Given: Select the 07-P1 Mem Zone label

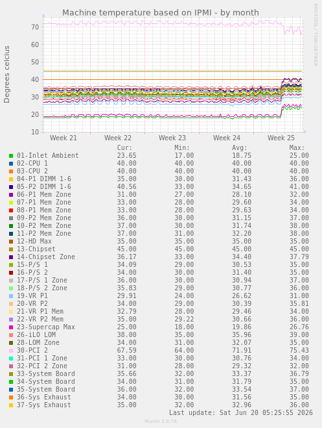Looking at the screenshot, I should pyautogui.click(x=44, y=202).
